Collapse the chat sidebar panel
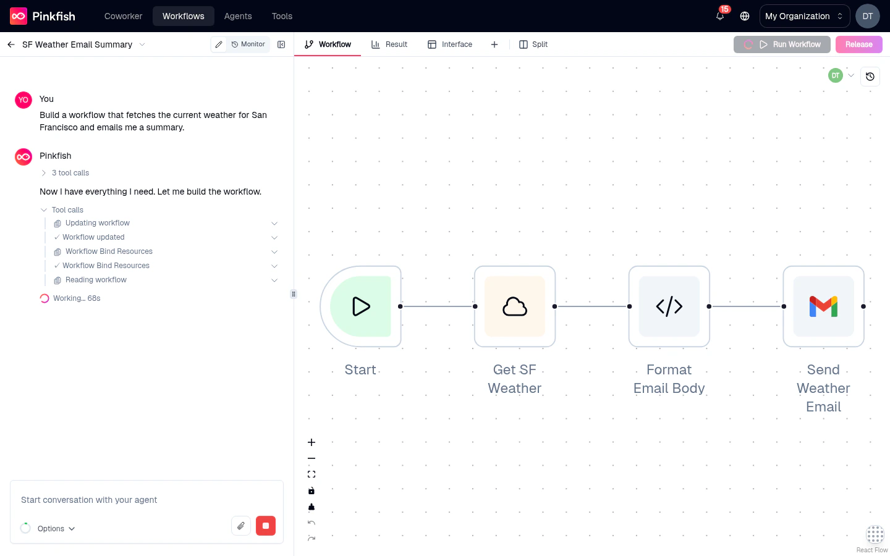This screenshot has height=556, width=890. 281,44
